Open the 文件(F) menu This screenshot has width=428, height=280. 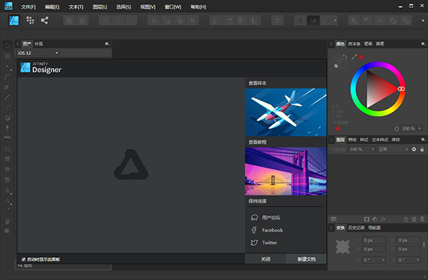click(29, 7)
